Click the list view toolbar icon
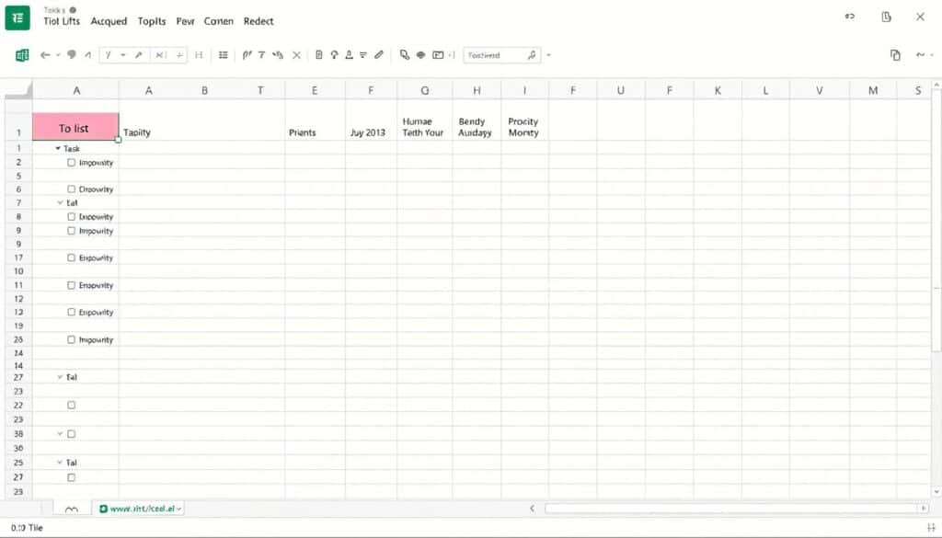The height and width of the screenshot is (538, 942). click(224, 55)
